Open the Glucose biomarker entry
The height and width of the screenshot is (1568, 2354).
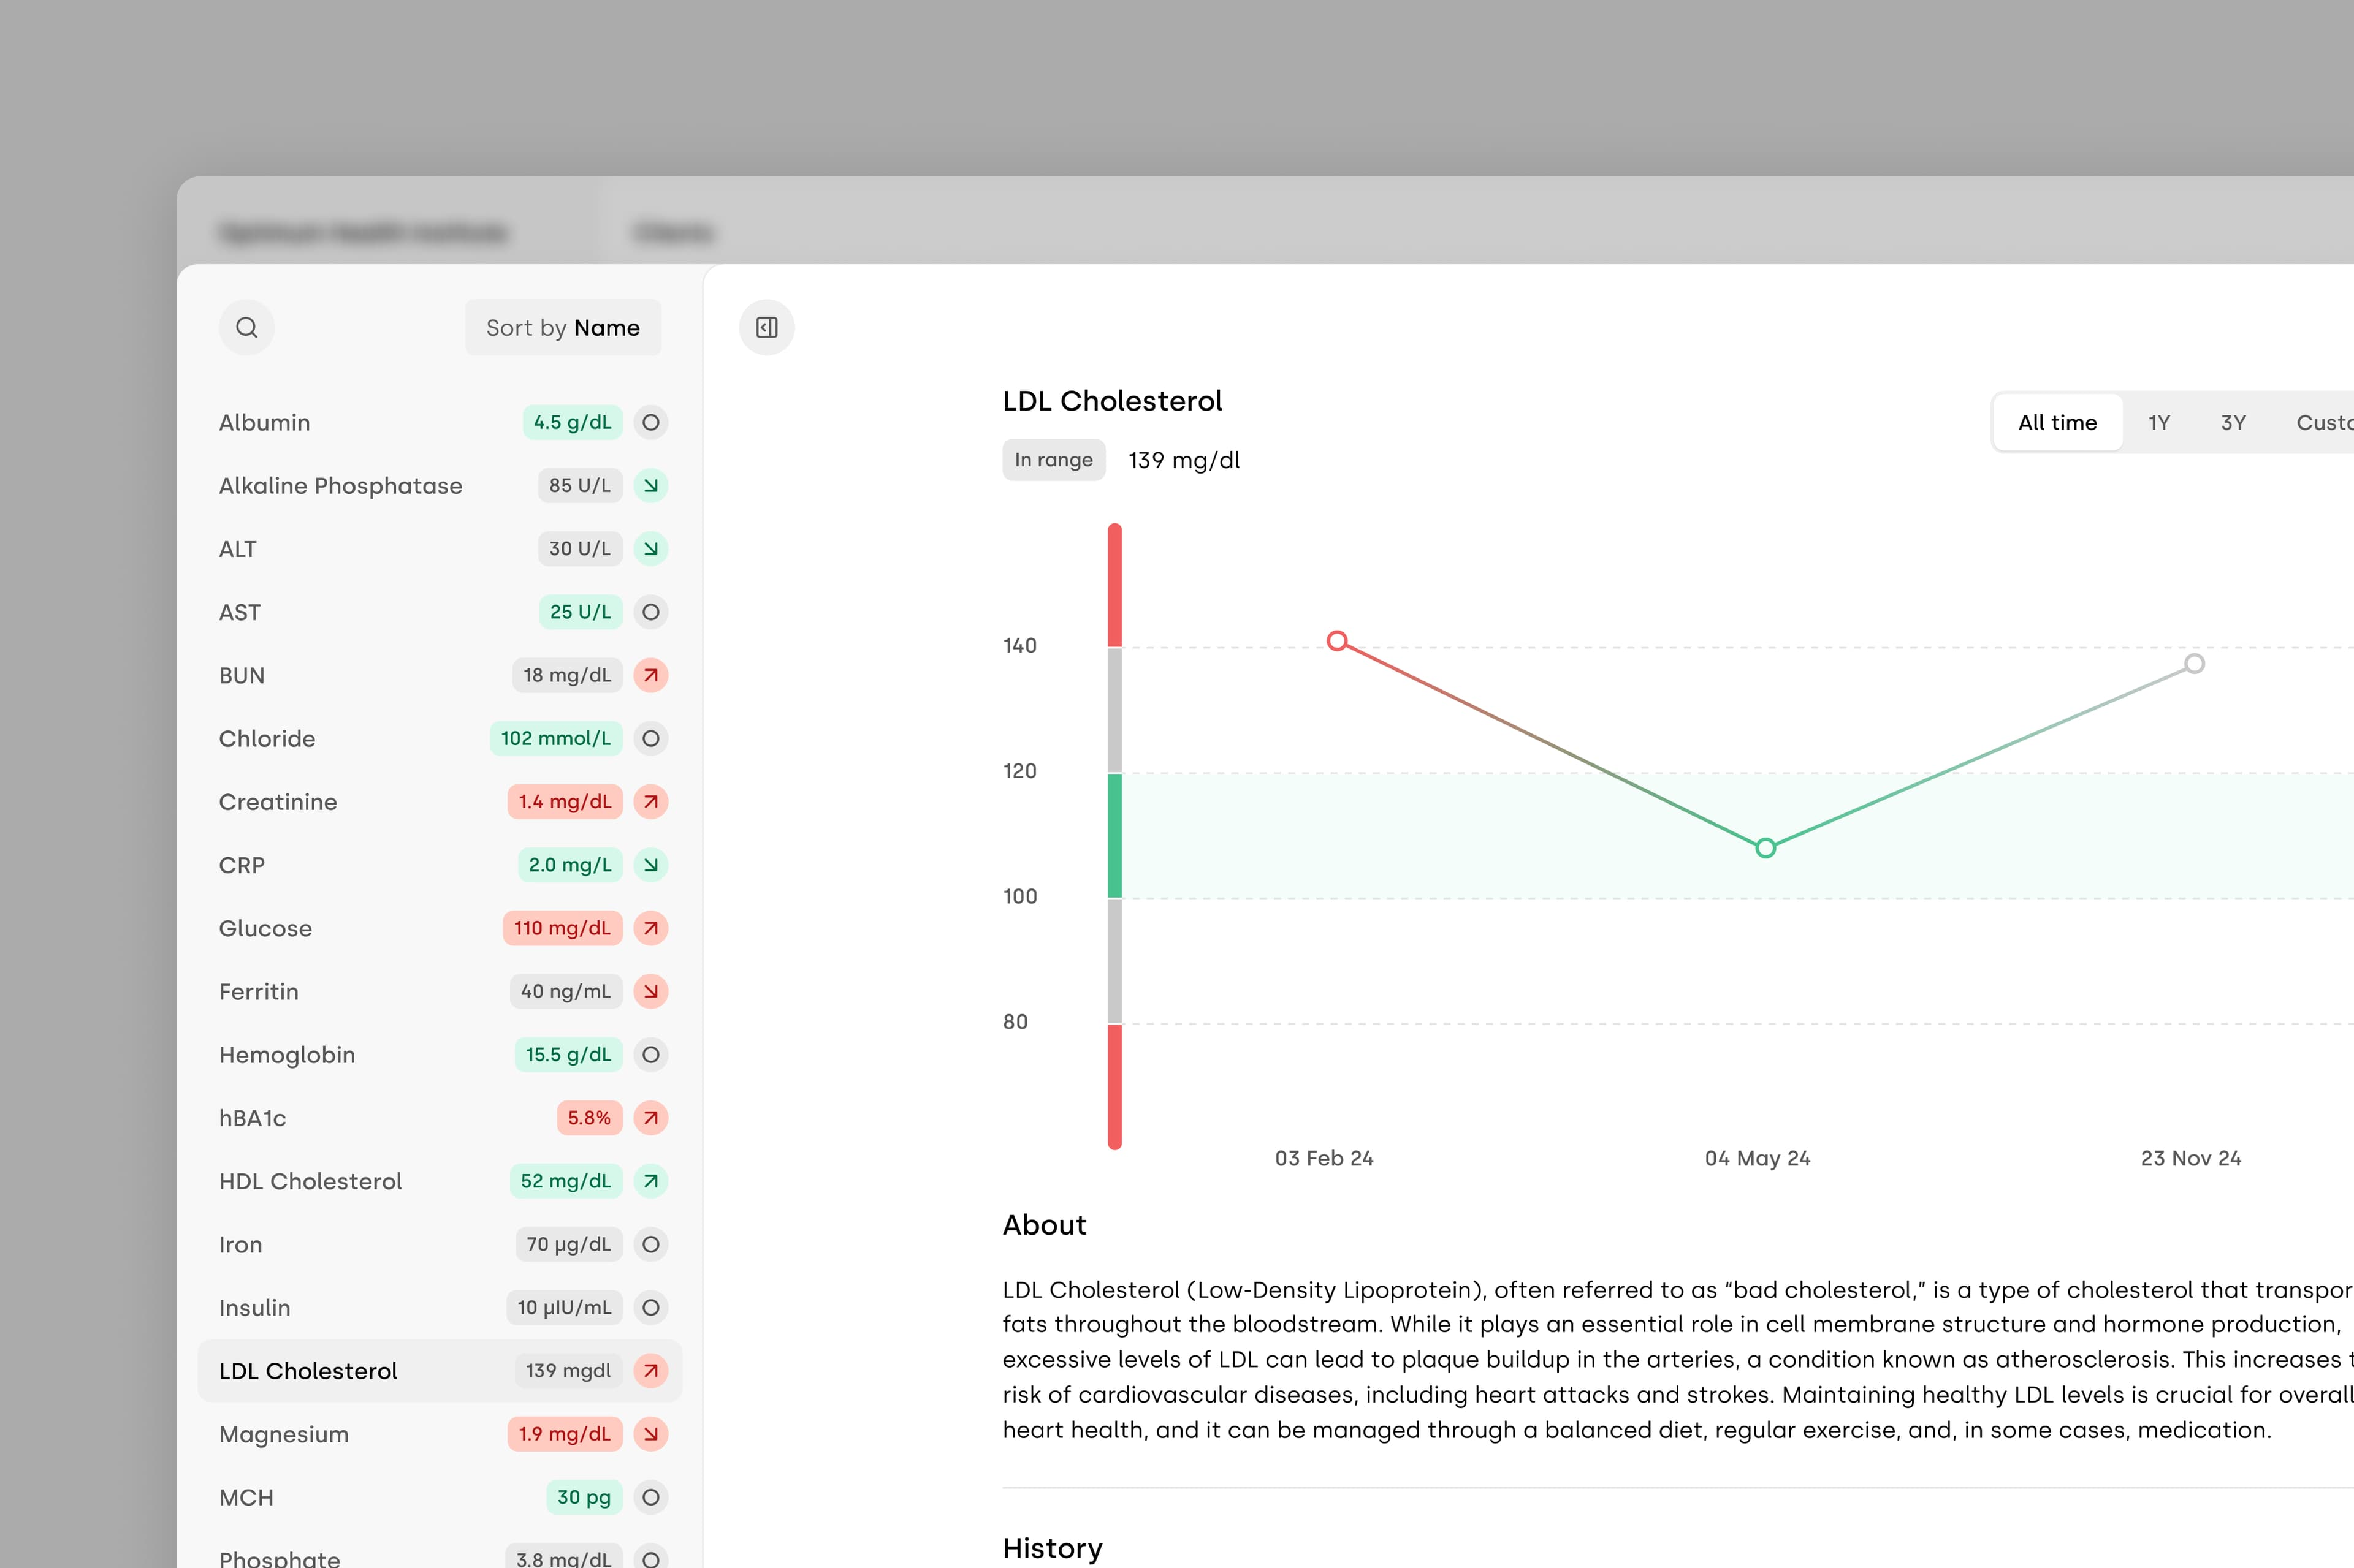point(265,928)
